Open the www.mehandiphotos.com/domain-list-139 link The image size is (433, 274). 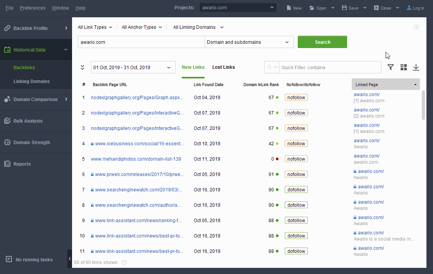(136, 159)
